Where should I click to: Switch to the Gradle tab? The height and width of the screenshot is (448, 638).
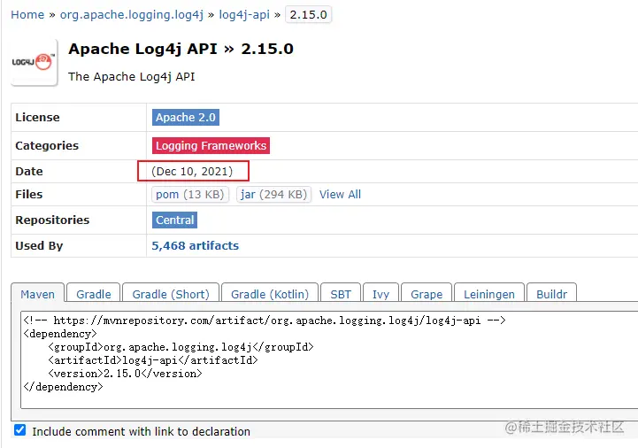coord(94,294)
